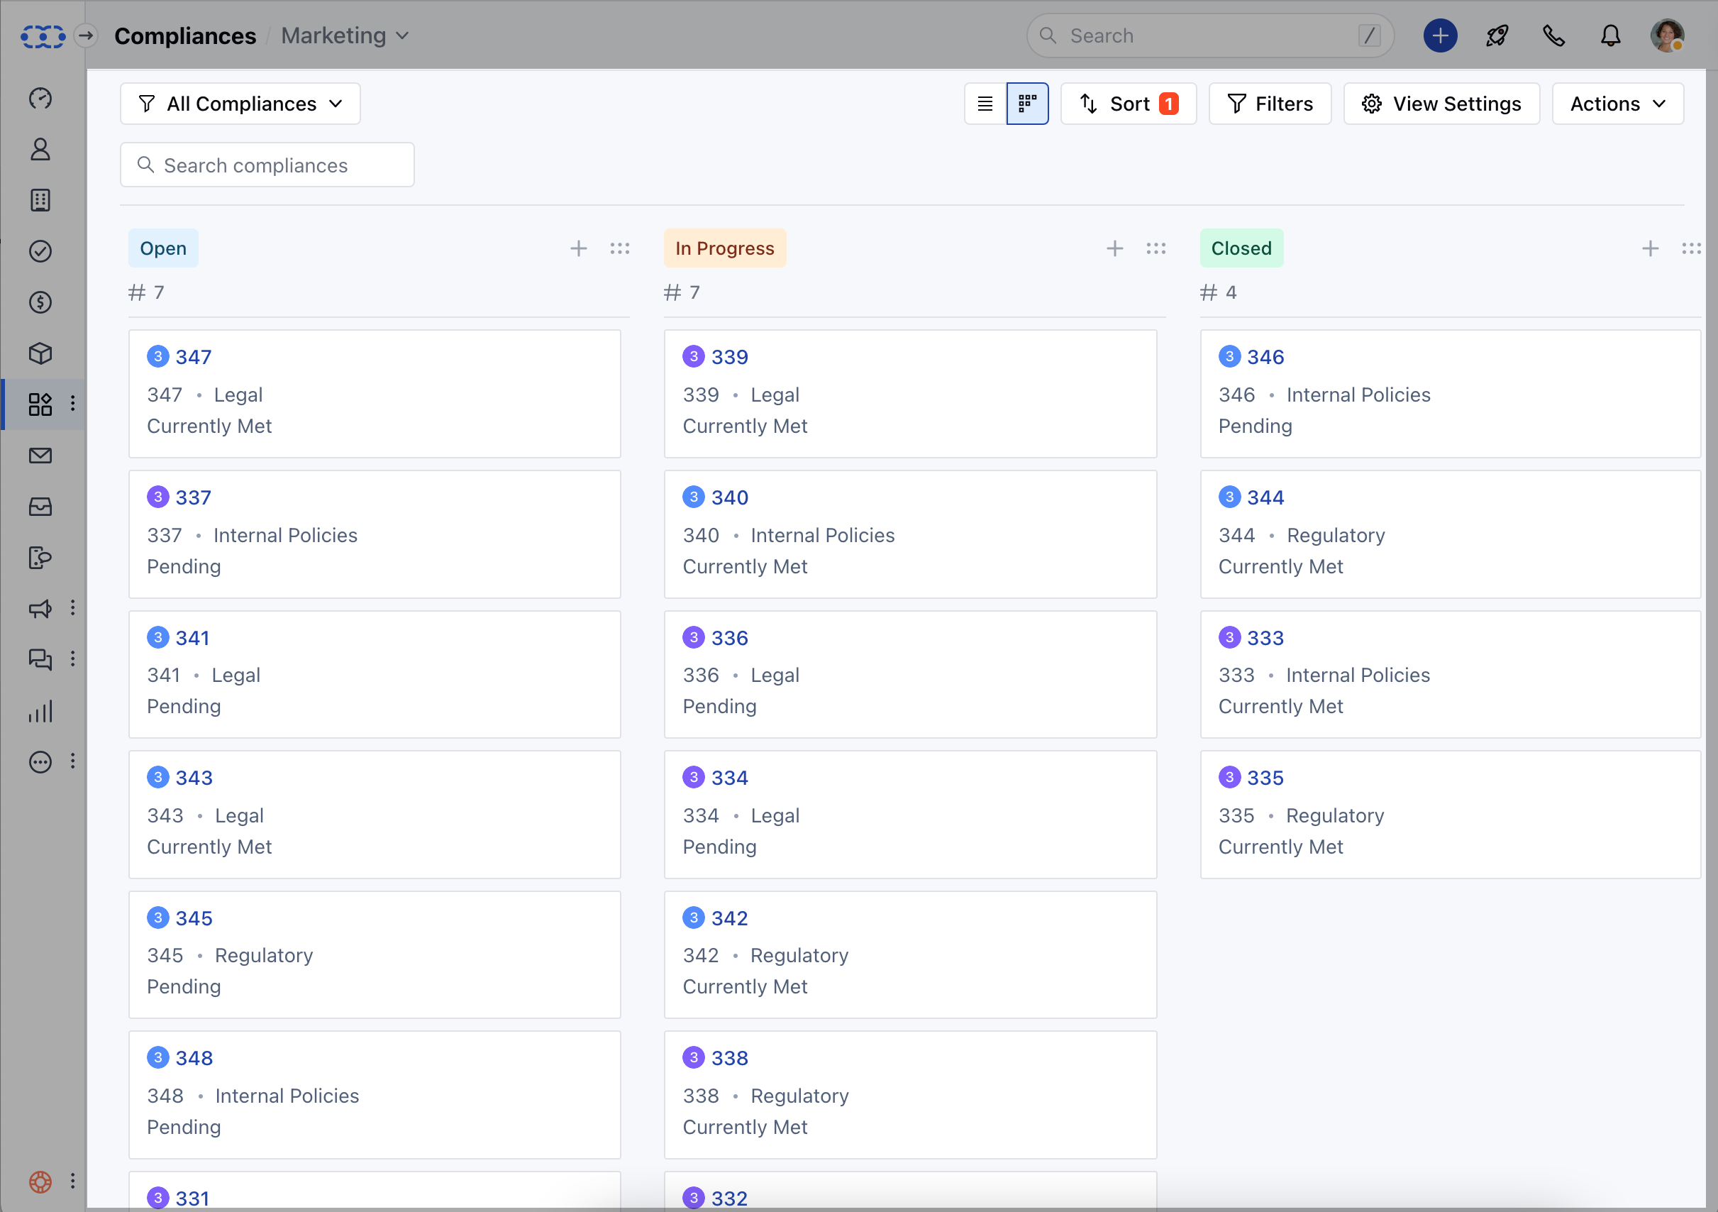This screenshot has width=1718, height=1212.
Task: Open the Campaigns megaphone icon in sidebar
Action: pos(40,608)
